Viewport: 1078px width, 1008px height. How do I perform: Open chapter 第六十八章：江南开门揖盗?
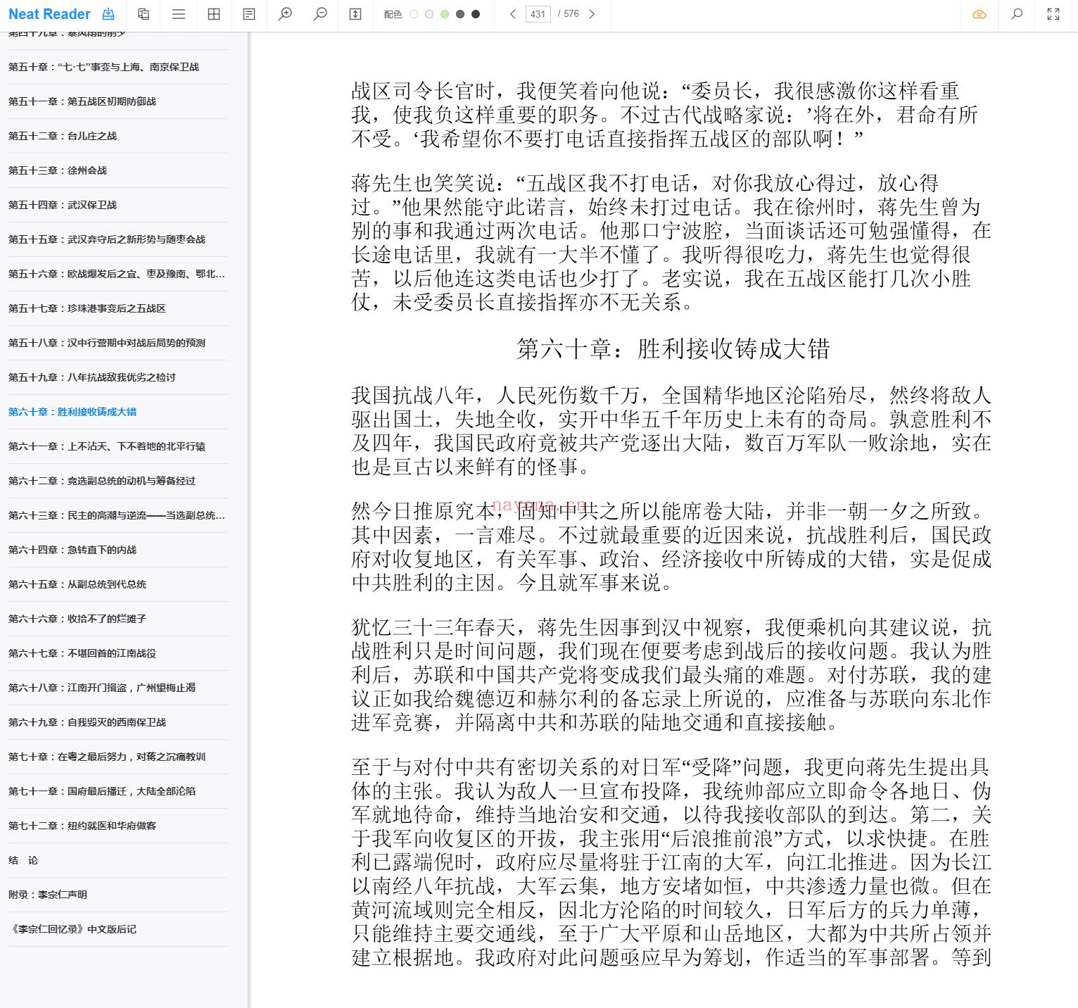118,688
